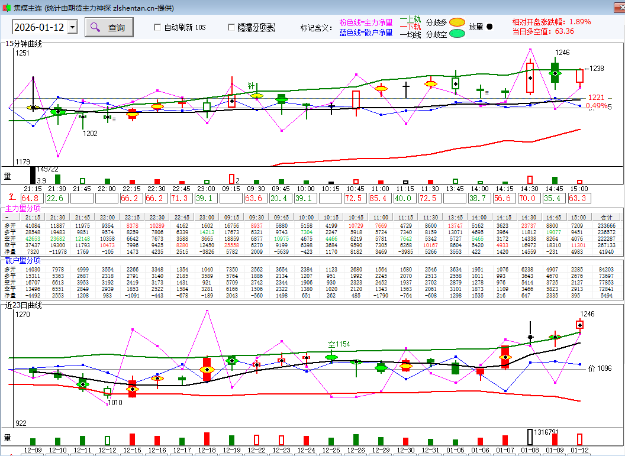Viewport: 625px width, 456px height.
Task: Click the 01-08 black-outlined volume bar
Action: click(x=530, y=437)
